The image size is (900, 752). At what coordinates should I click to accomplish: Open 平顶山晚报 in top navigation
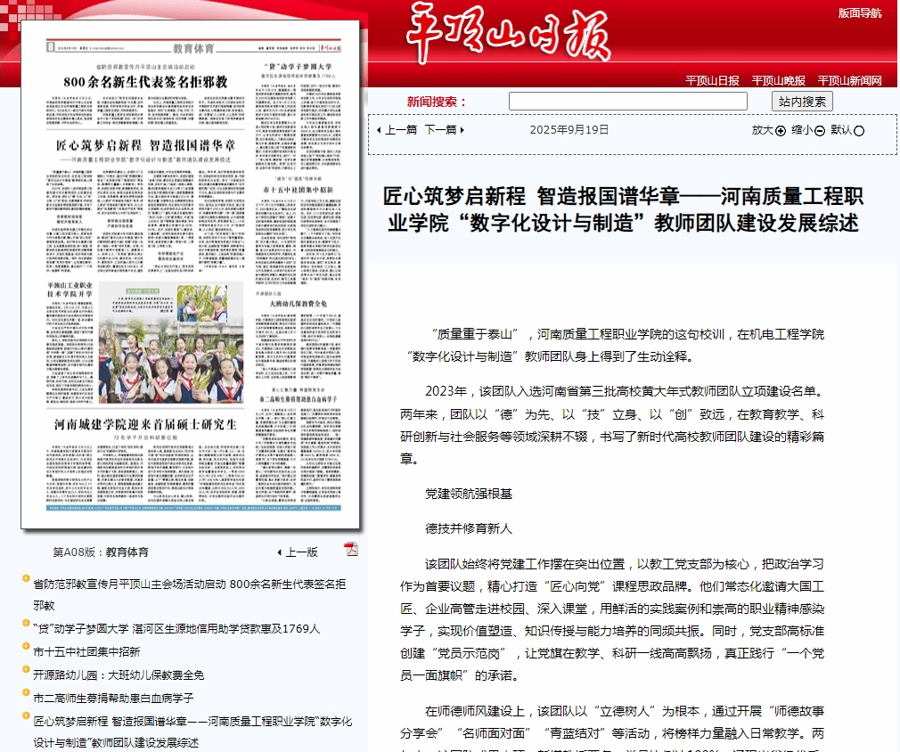click(778, 81)
